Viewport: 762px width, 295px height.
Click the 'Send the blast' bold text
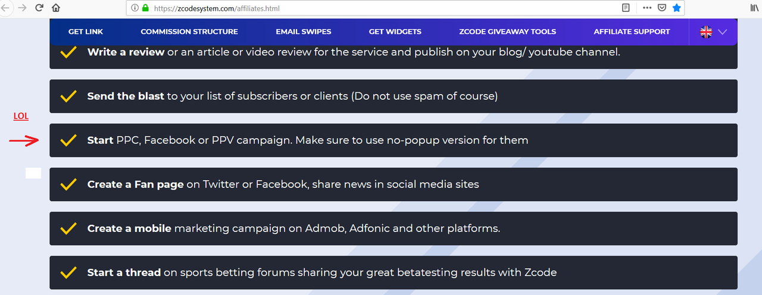click(x=126, y=96)
